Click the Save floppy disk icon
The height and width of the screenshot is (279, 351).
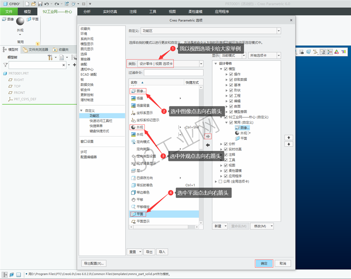click(x=40, y=4)
